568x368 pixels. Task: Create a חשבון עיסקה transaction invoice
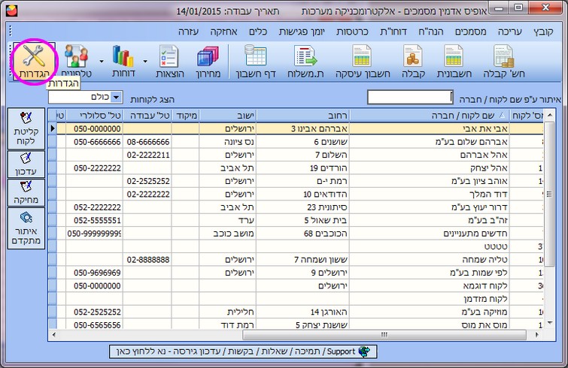[x=363, y=62]
